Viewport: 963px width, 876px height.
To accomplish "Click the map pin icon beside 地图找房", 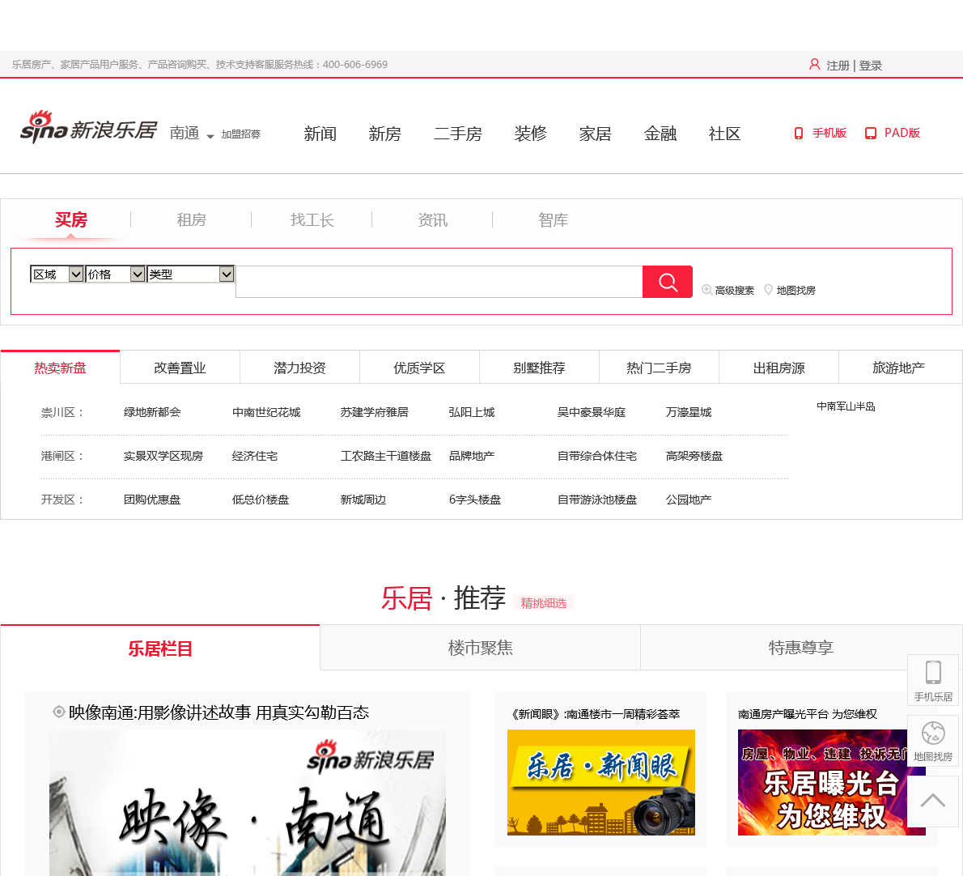I will 768,289.
